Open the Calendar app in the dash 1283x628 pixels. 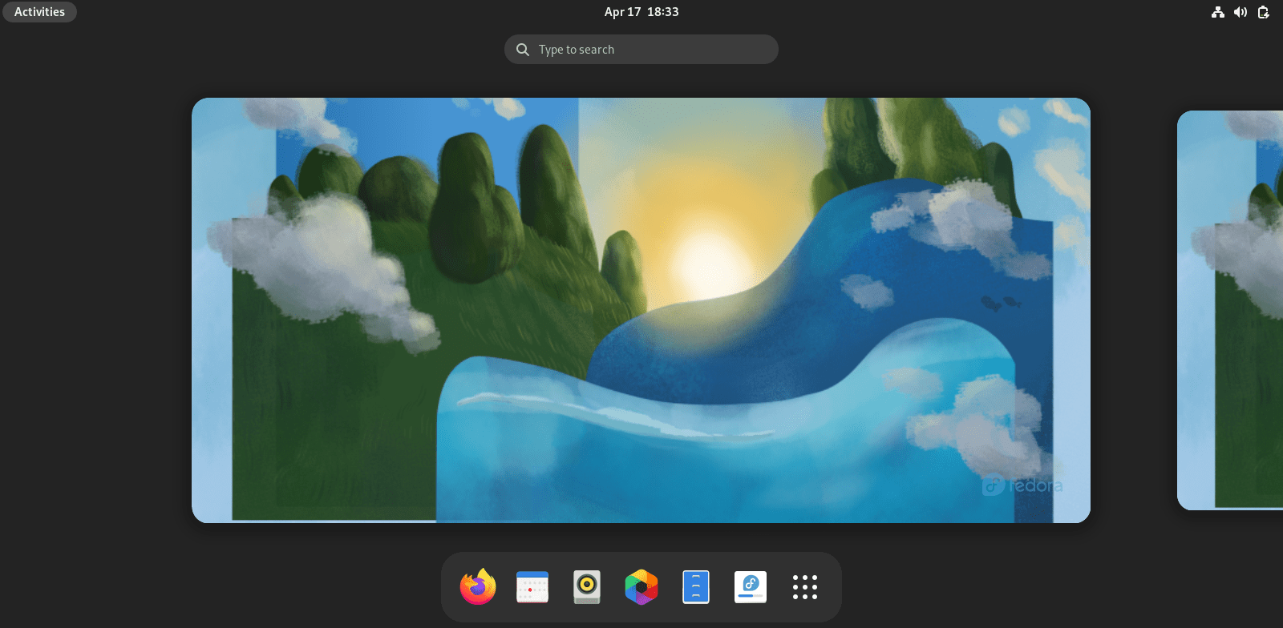point(532,587)
